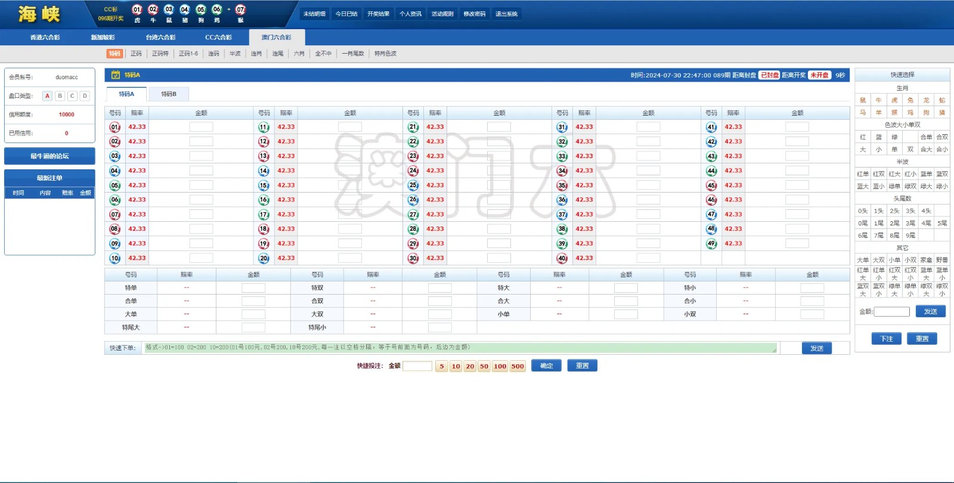Click number ball 01 in betting grid

[x=115, y=127]
